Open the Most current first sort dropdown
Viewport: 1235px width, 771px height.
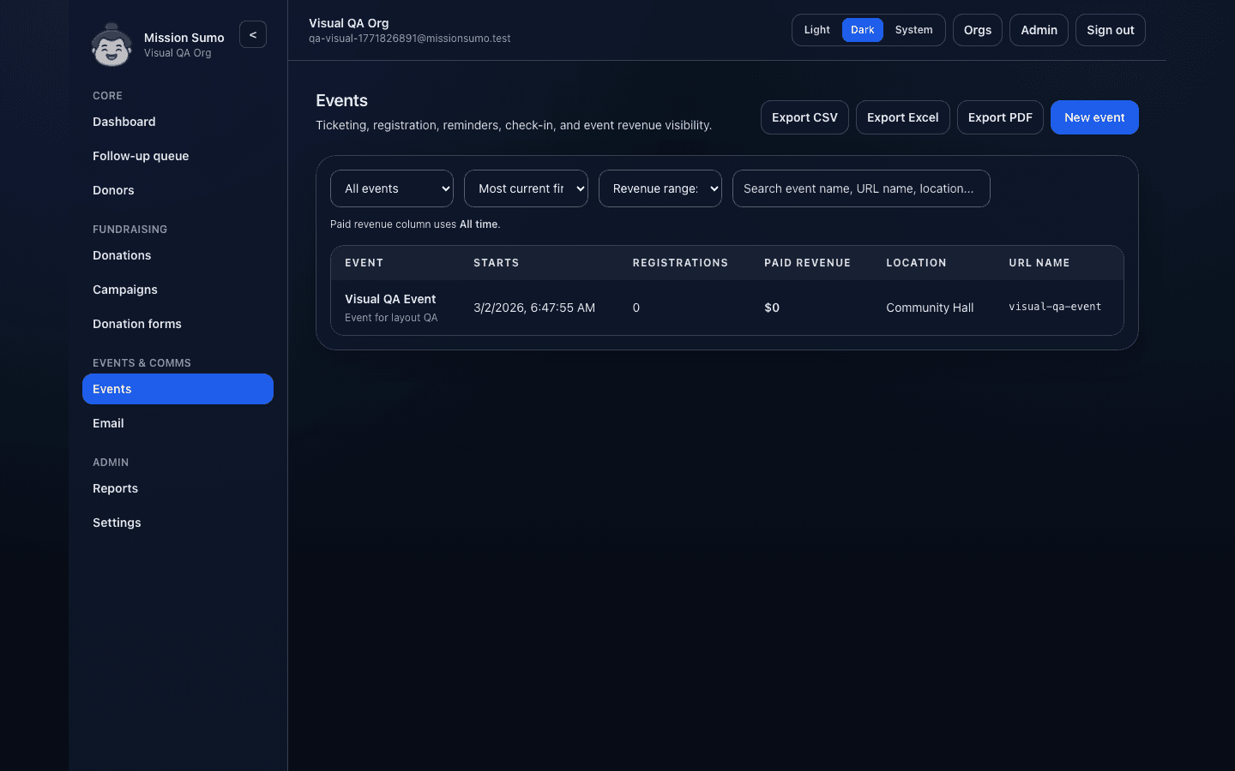pos(526,188)
